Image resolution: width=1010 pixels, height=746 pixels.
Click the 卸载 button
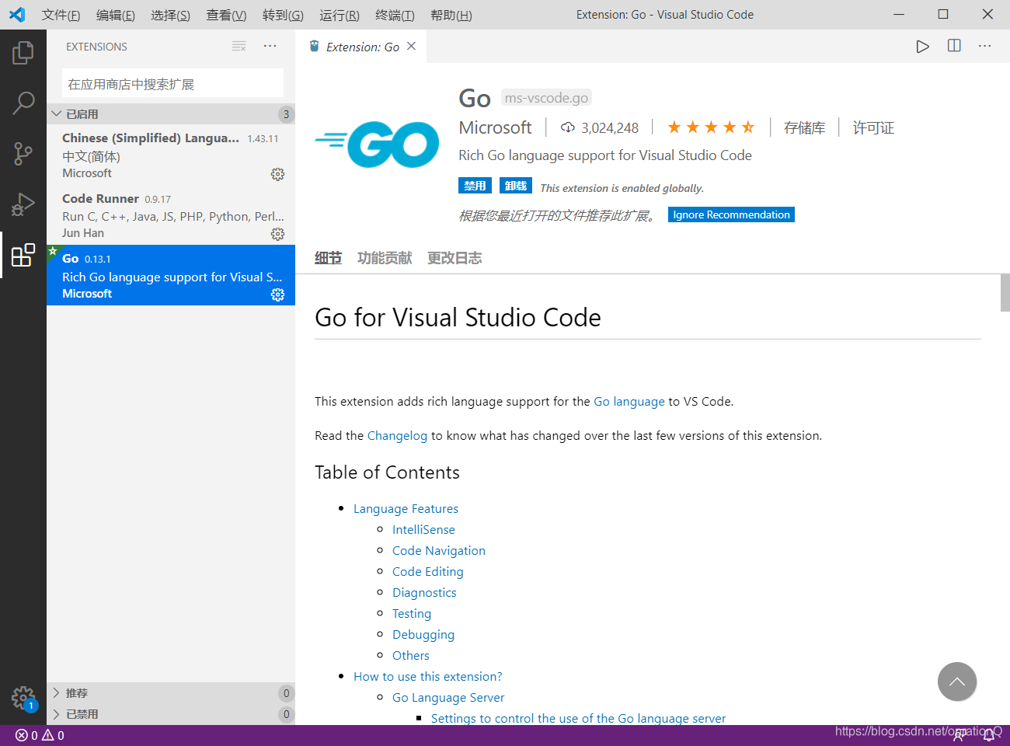coord(516,186)
